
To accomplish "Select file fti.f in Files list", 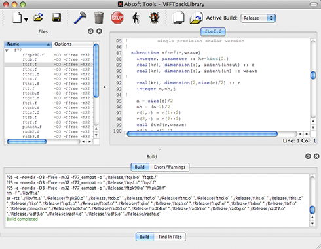I will (28, 88).
